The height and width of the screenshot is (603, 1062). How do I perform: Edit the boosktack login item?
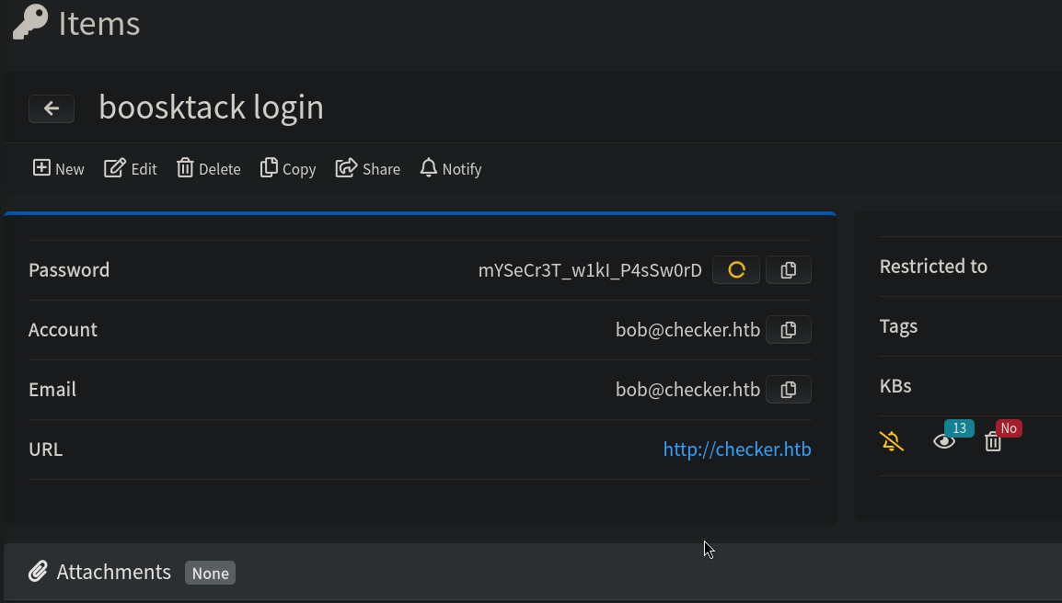pos(131,168)
